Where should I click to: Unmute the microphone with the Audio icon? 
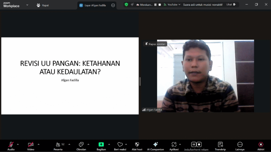[11, 145]
